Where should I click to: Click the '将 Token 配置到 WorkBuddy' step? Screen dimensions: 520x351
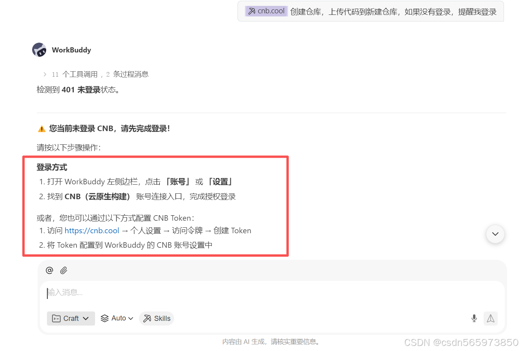126,245
